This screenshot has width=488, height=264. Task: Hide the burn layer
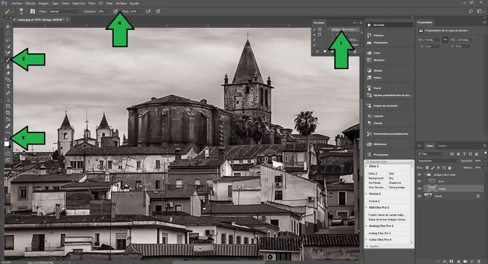[x=419, y=181]
